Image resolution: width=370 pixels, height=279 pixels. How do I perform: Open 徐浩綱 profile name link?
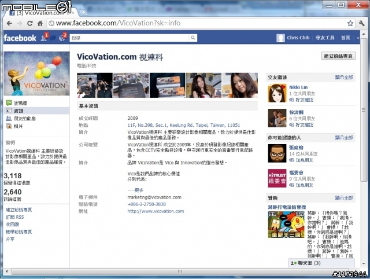coord(296,112)
